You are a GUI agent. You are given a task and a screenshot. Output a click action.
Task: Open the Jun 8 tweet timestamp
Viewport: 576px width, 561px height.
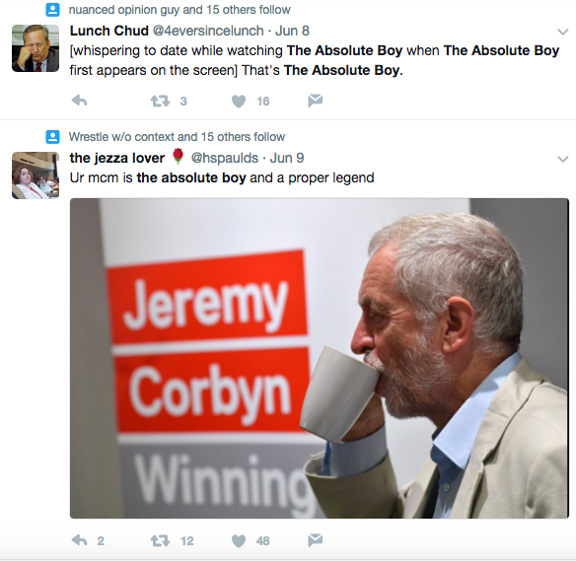click(x=292, y=31)
